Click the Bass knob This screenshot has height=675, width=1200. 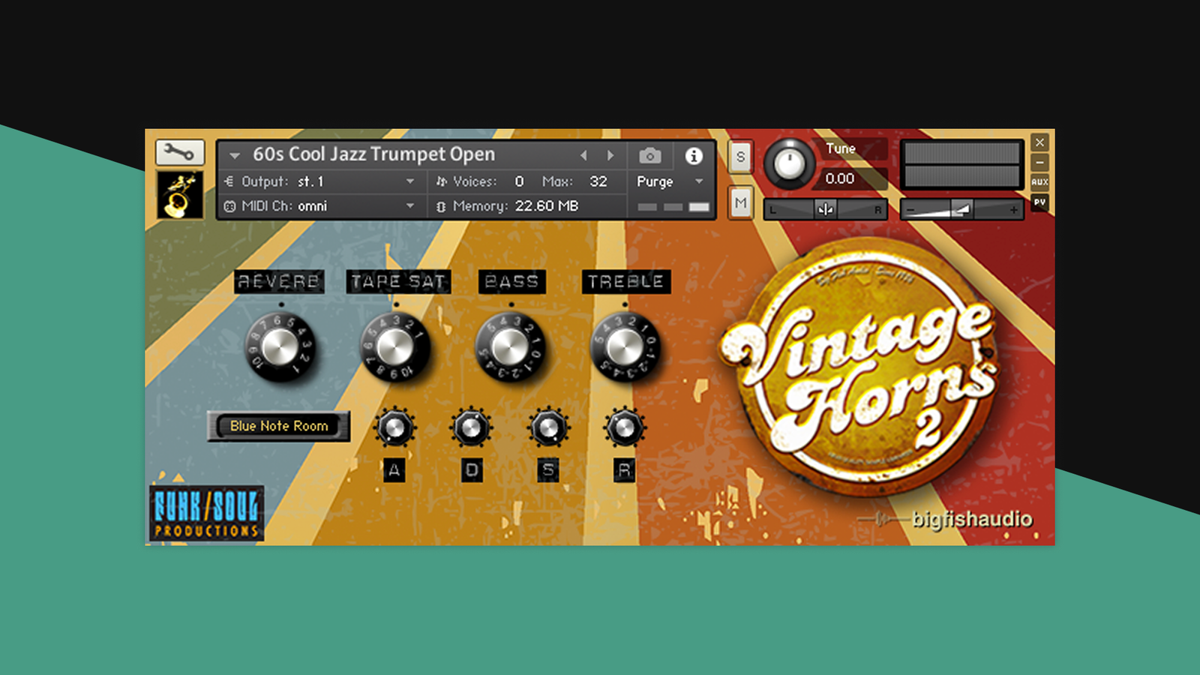511,348
